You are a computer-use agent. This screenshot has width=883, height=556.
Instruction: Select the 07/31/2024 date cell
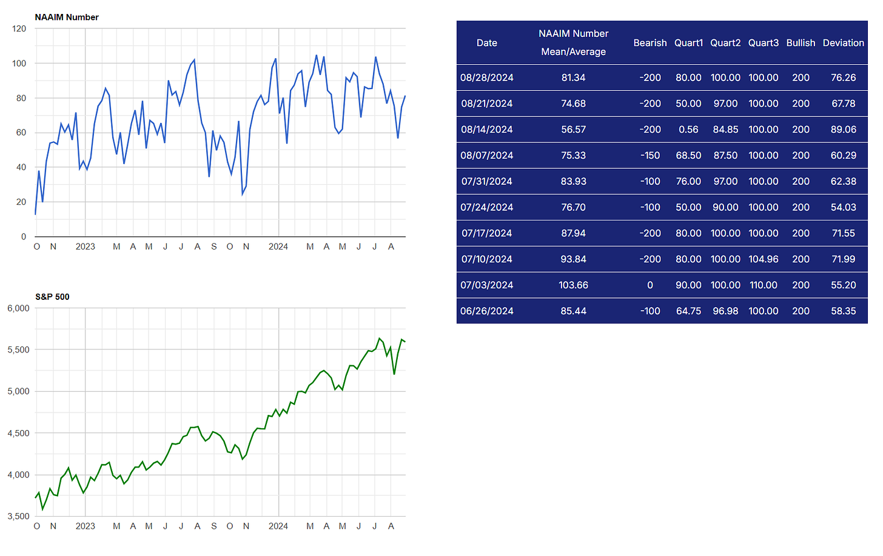(486, 182)
